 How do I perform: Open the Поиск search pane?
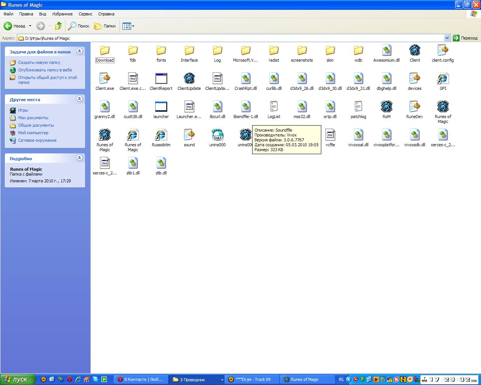tap(79, 26)
